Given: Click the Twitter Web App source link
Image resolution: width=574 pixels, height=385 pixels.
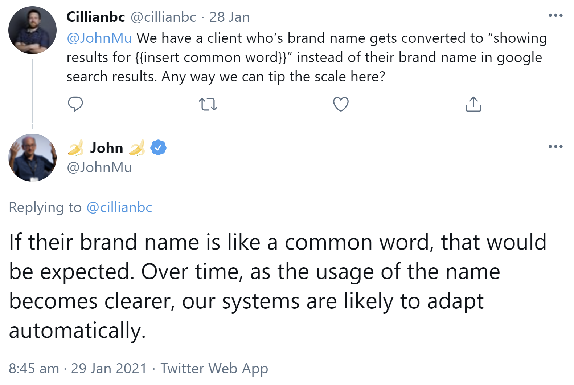Looking at the screenshot, I should click(214, 369).
